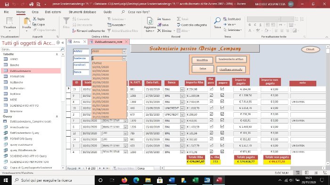Screen dimensions: 330x185
Task: Switch to the Dati esterni tab
Action: [x=53, y=12]
